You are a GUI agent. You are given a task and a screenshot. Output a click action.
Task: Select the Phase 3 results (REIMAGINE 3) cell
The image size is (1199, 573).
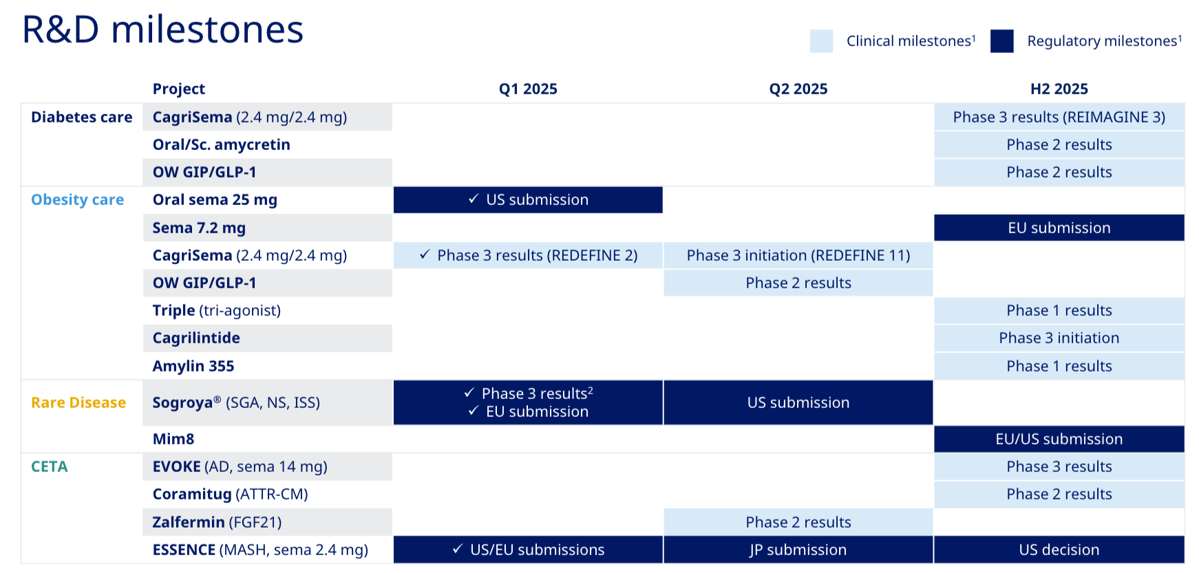click(1059, 117)
